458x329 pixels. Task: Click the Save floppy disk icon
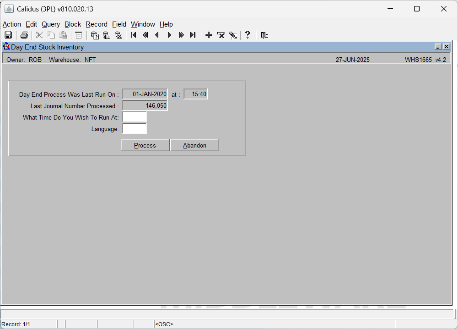(x=8, y=35)
